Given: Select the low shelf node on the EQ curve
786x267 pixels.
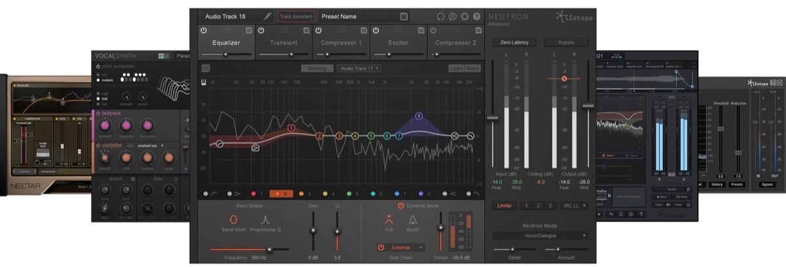Looking at the screenshot, I should click(255, 148).
